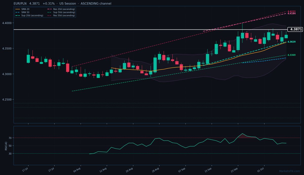This screenshot has width=304, height=175.
Task: Click the '15 Sep' date label
Action: (208, 169)
